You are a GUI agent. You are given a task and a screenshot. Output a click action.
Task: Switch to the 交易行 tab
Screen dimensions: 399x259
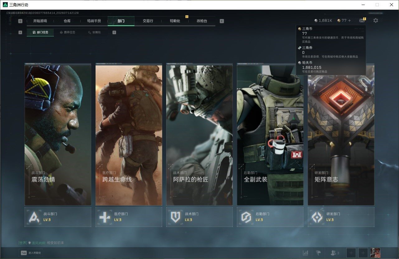[x=148, y=21]
